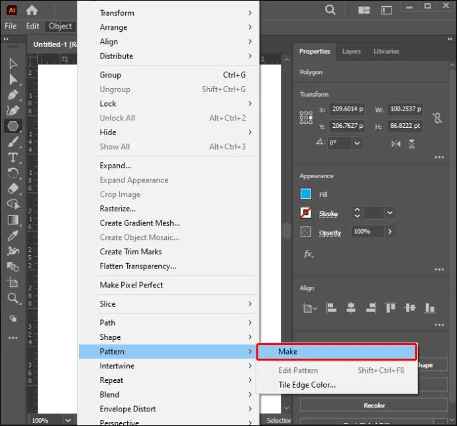The height and width of the screenshot is (426, 457).
Task: Open the search icon at top
Action: click(x=330, y=10)
